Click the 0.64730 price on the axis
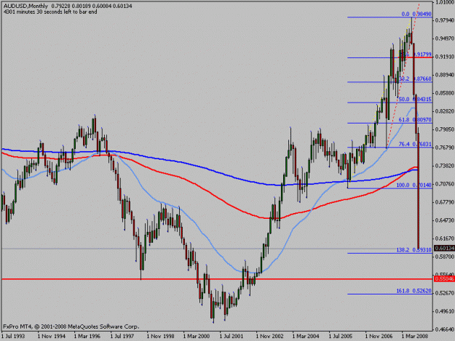The height and width of the screenshot is (341, 455). point(445,220)
